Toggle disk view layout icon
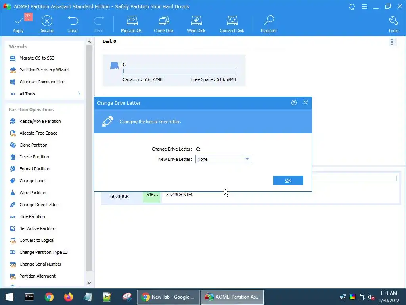The height and width of the screenshot is (305, 406). click(x=393, y=42)
